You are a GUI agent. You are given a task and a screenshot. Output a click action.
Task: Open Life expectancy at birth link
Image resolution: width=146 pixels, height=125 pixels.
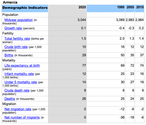click(x=22, y=65)
